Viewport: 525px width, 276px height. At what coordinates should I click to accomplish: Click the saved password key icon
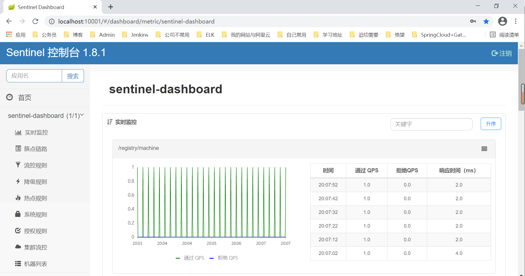coord(473,21)
